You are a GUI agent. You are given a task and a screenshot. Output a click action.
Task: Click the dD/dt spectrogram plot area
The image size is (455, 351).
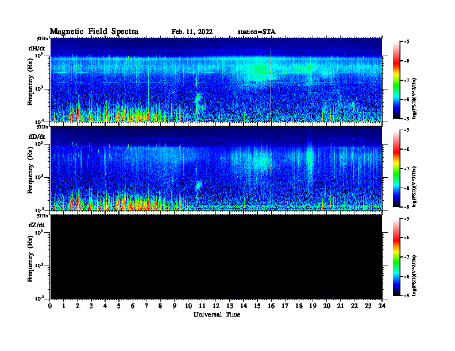(x=216, y=168)
